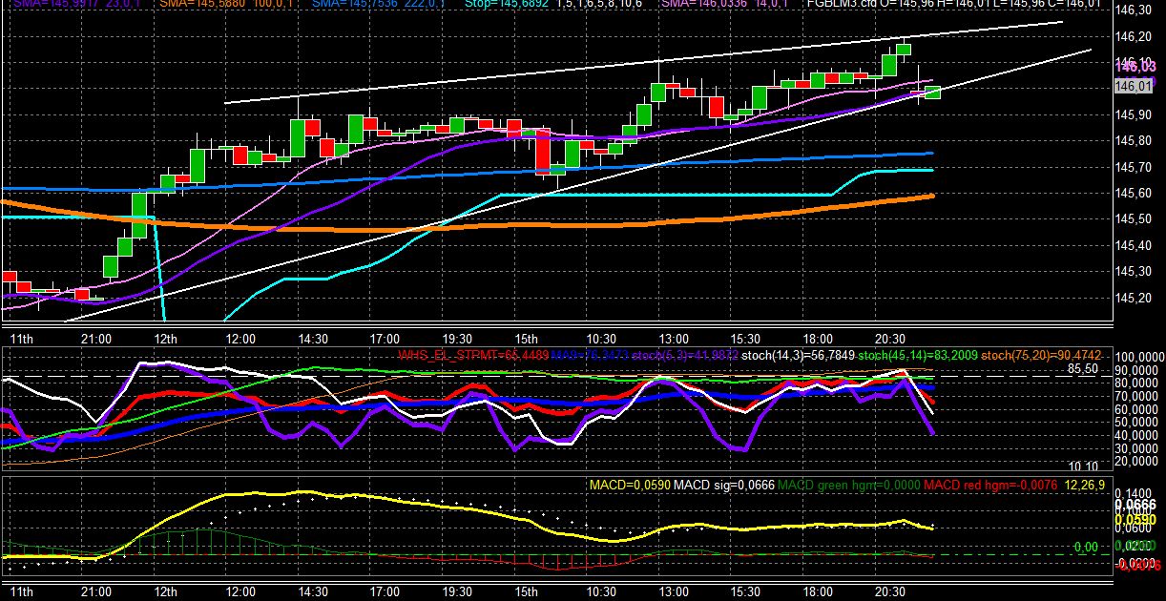Click the 20:30 time label under price chart
Image resolution: width=1166 pixels, height=601 pixels.
pos(889,338)
